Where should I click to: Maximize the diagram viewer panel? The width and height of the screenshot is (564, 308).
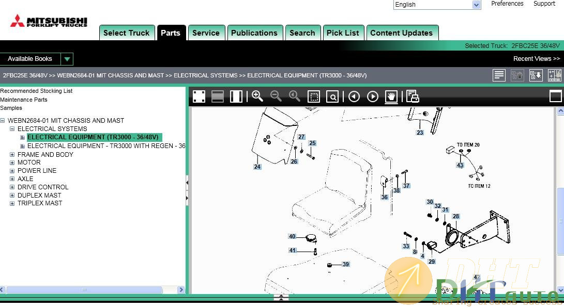coord(555,96)
